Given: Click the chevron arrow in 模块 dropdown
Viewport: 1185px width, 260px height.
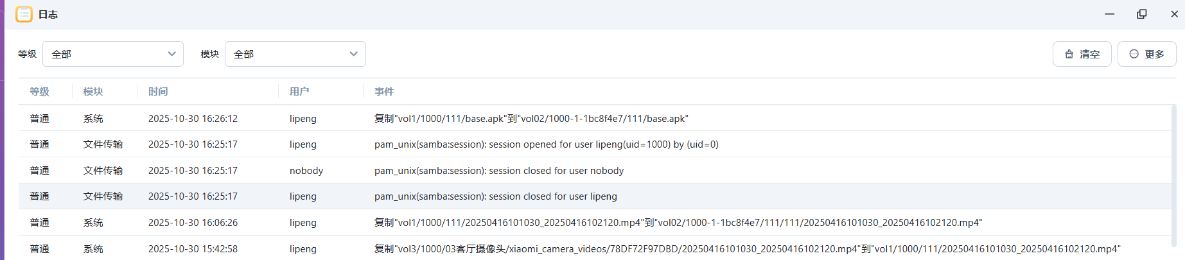Looking at the screenshot, I should tap(353, 54).
